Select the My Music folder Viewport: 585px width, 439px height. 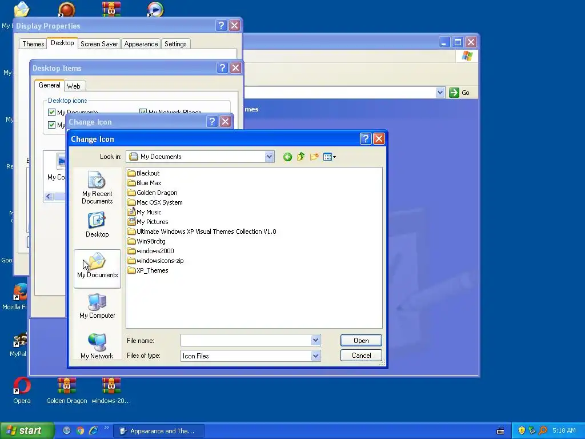click(144, 212)
